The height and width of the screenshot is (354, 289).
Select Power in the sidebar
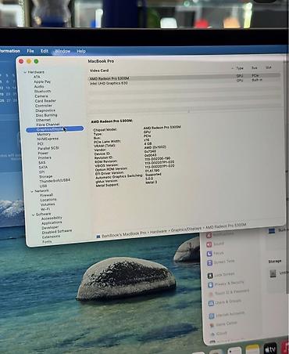point(43,154)
